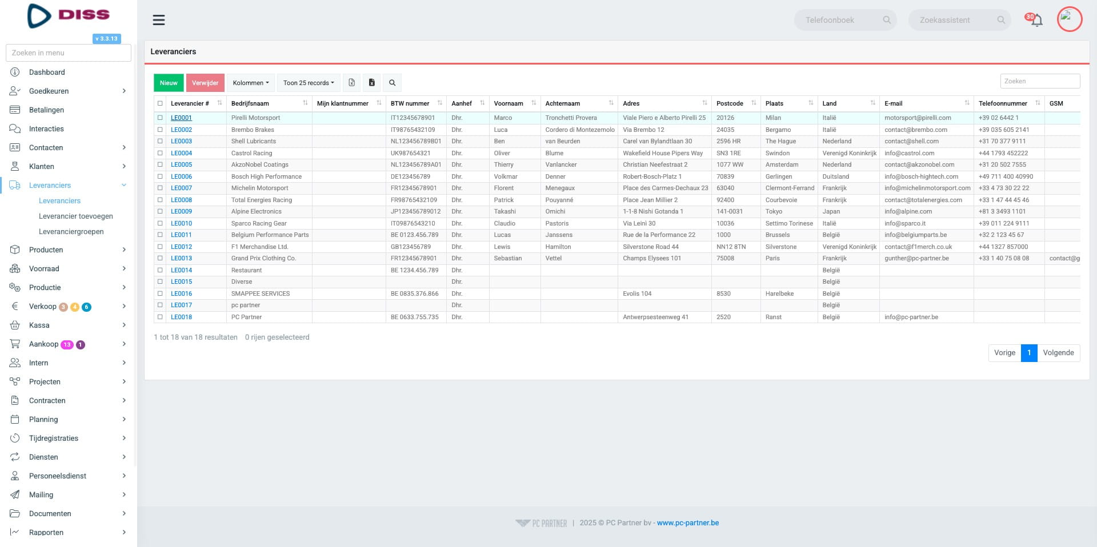The height and width of the screenshot is (547, 1097).
Task: Click the outlined Excel export icon
Action: (x=352, y=83)
